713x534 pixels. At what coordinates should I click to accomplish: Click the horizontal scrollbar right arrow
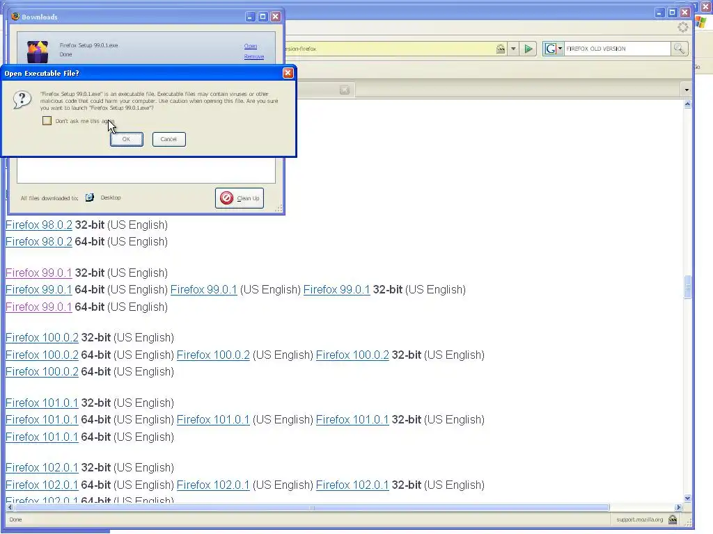(678, 507)
